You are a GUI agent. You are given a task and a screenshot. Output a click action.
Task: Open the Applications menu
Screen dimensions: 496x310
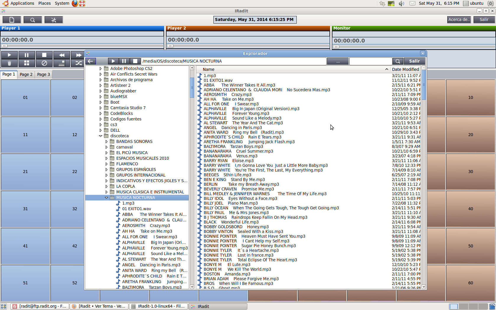[x=22, y=3]
